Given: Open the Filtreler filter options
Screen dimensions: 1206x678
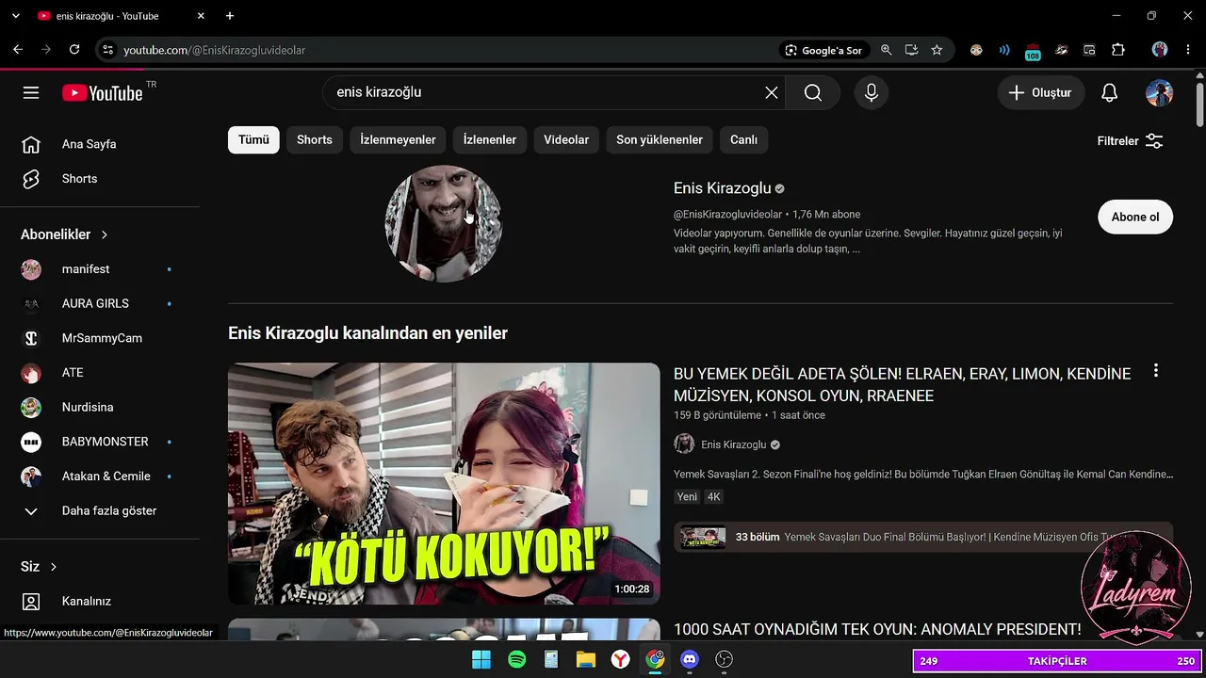Looking at the screenshot, I should (x=1131, y=141).
